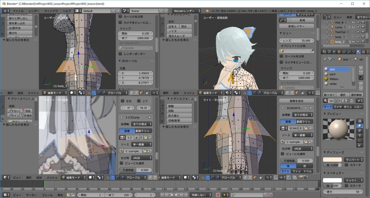Play animation forward in timeline

click(176, 195)
